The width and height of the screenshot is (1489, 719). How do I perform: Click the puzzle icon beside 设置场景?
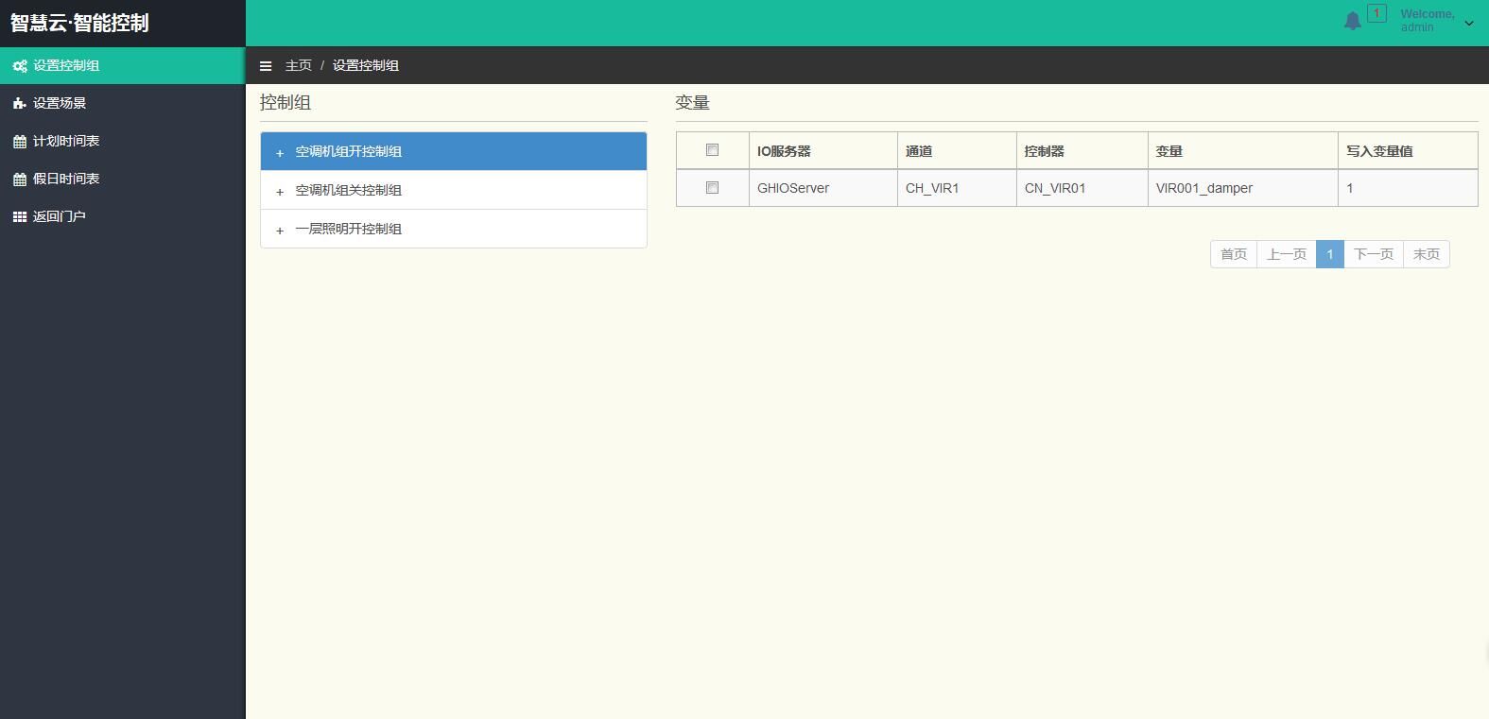click(19, 104)
